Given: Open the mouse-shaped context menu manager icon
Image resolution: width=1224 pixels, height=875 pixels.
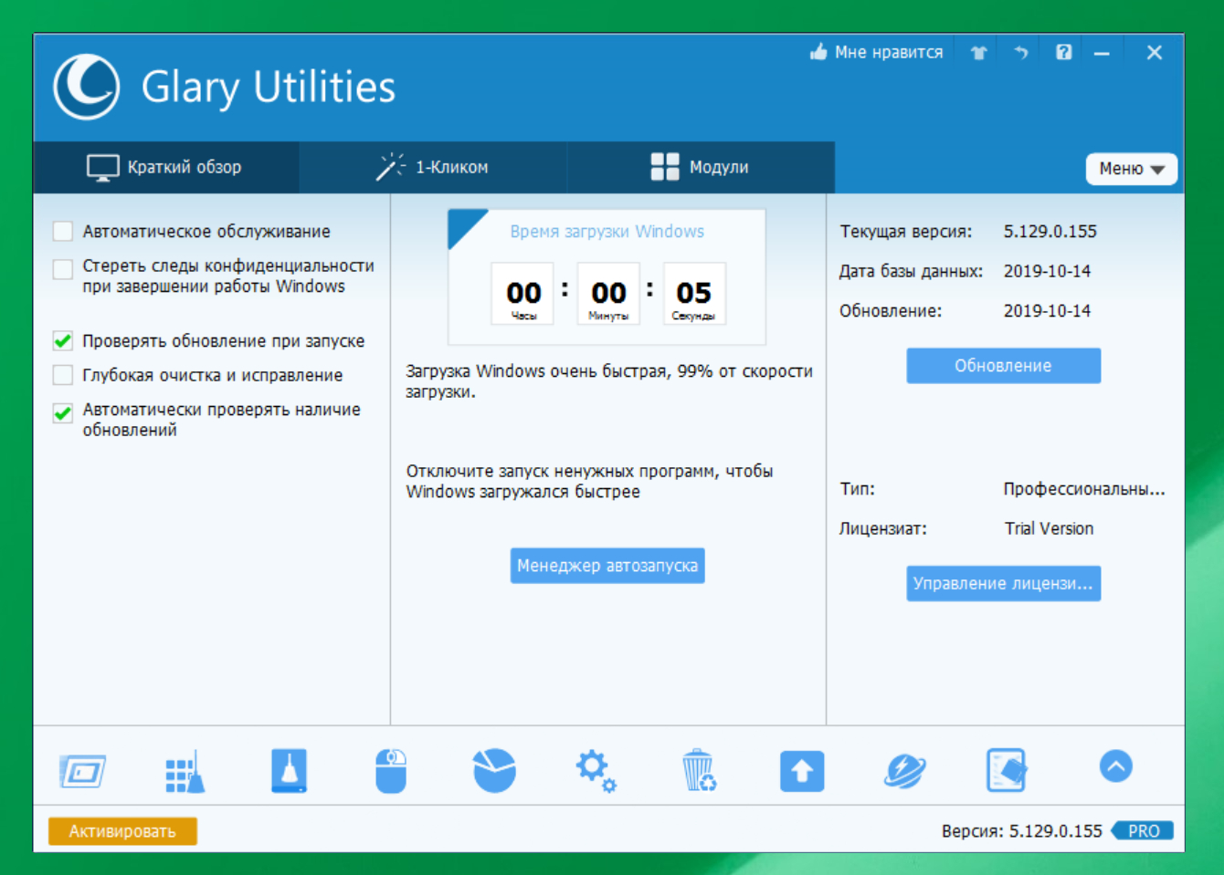Looking at the screenshot, I should (x=391, y=771).
